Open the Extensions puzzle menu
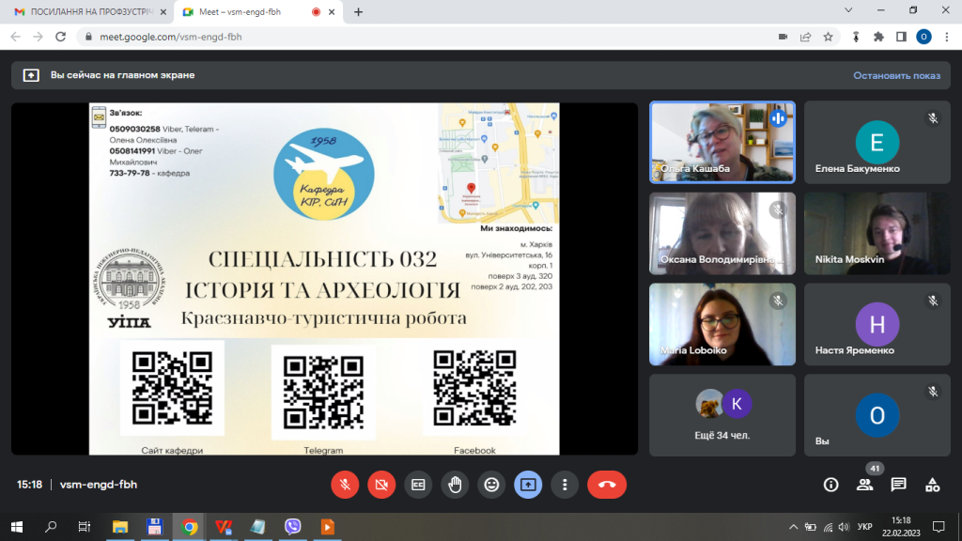962x541 pixels. 878,37
